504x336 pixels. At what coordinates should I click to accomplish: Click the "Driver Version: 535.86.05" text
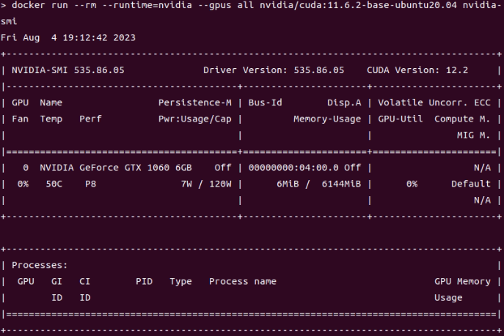coord(274,70)
